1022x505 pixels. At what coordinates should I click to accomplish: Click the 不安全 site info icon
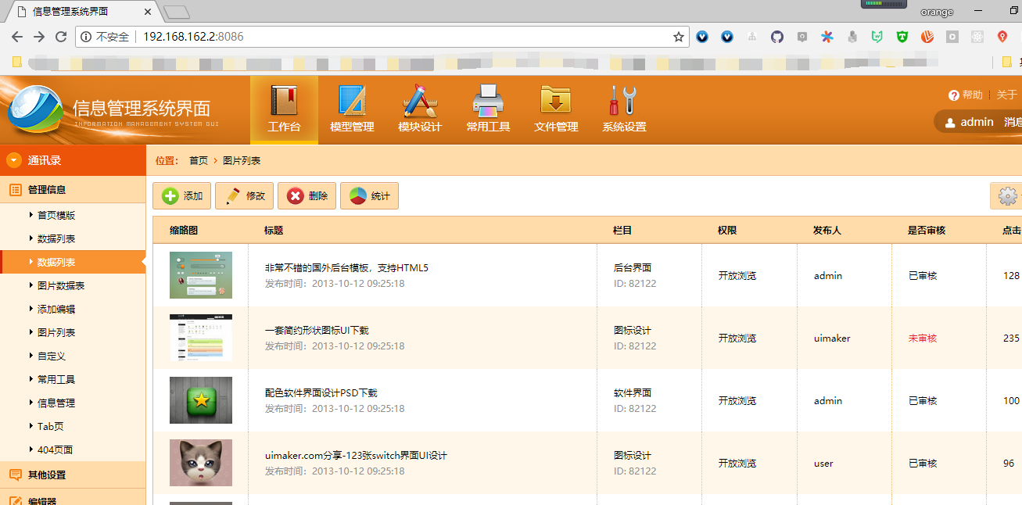tap(87, 37)
